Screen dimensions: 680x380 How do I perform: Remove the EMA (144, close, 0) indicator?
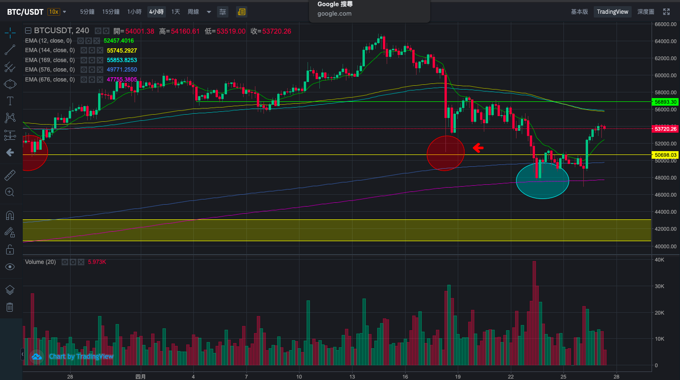[x=100, y=50]
